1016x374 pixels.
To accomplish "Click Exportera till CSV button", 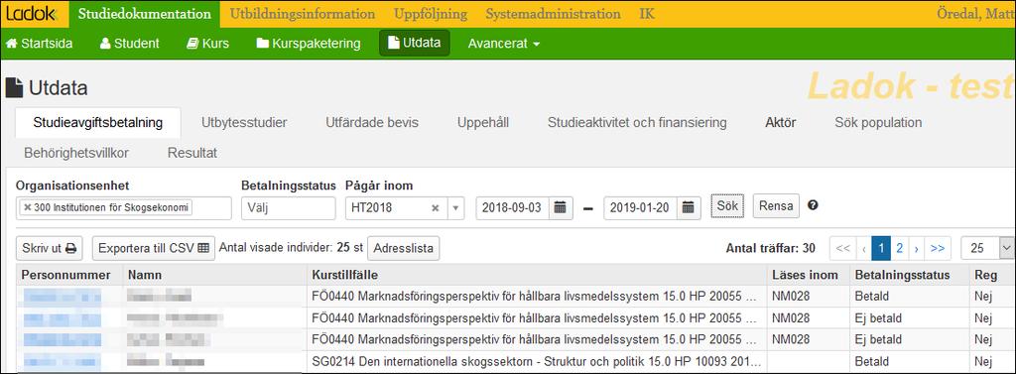I will [154, 248].
